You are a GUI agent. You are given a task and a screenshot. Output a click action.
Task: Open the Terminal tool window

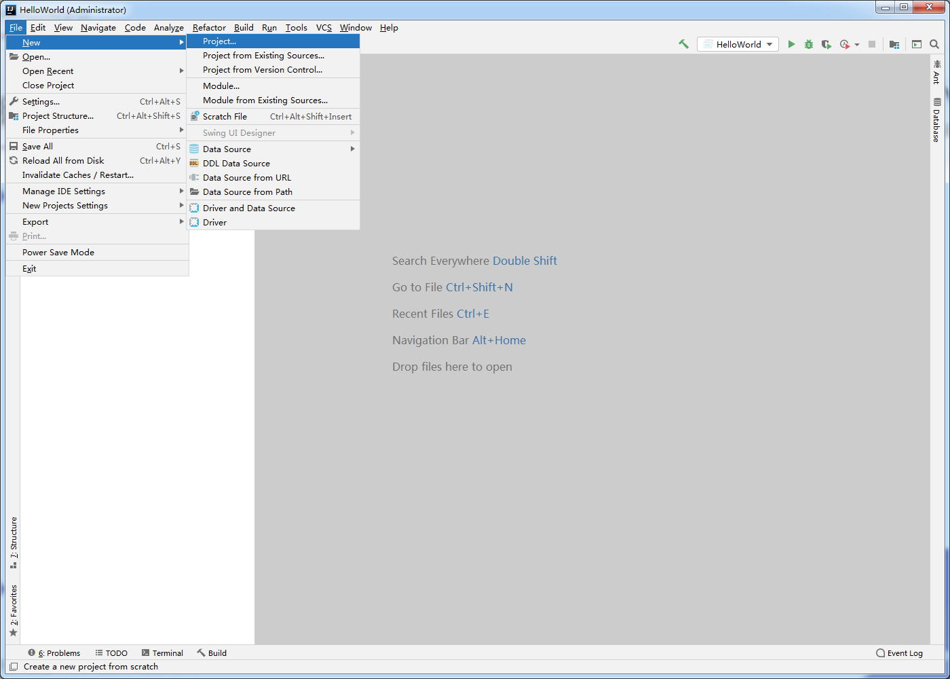click(x=162, y=653)
